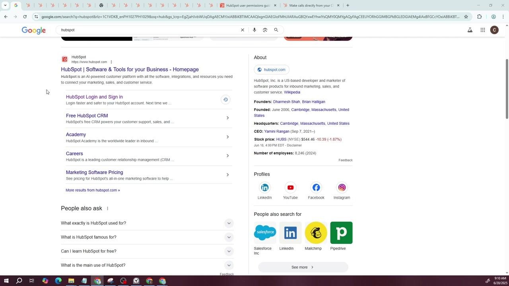Image resolution: width=509 pixels, height=286 pixels.
Task: Open Google Lens image search
Action: 265,30
